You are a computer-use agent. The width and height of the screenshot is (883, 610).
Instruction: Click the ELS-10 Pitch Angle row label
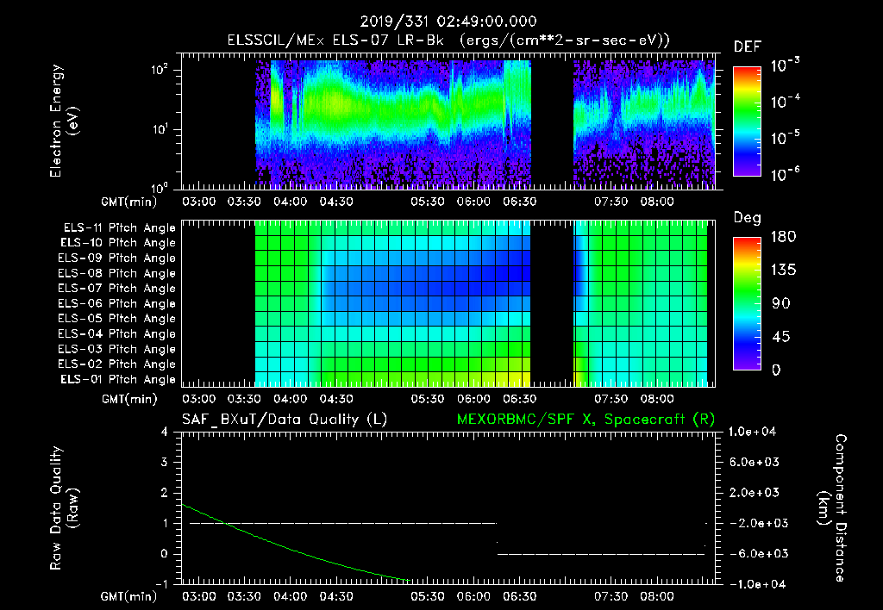[118, 243]
